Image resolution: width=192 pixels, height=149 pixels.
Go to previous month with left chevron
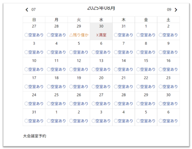point(27,10)
